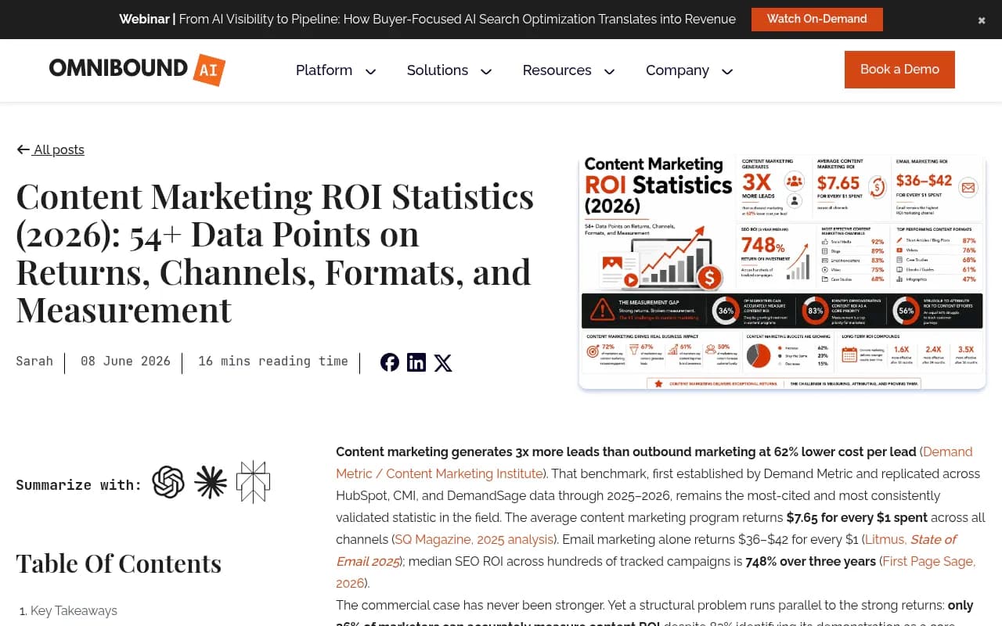Summarize with the Perplexity icon
Screen dimensions: 1002x626
pos(253,482)
